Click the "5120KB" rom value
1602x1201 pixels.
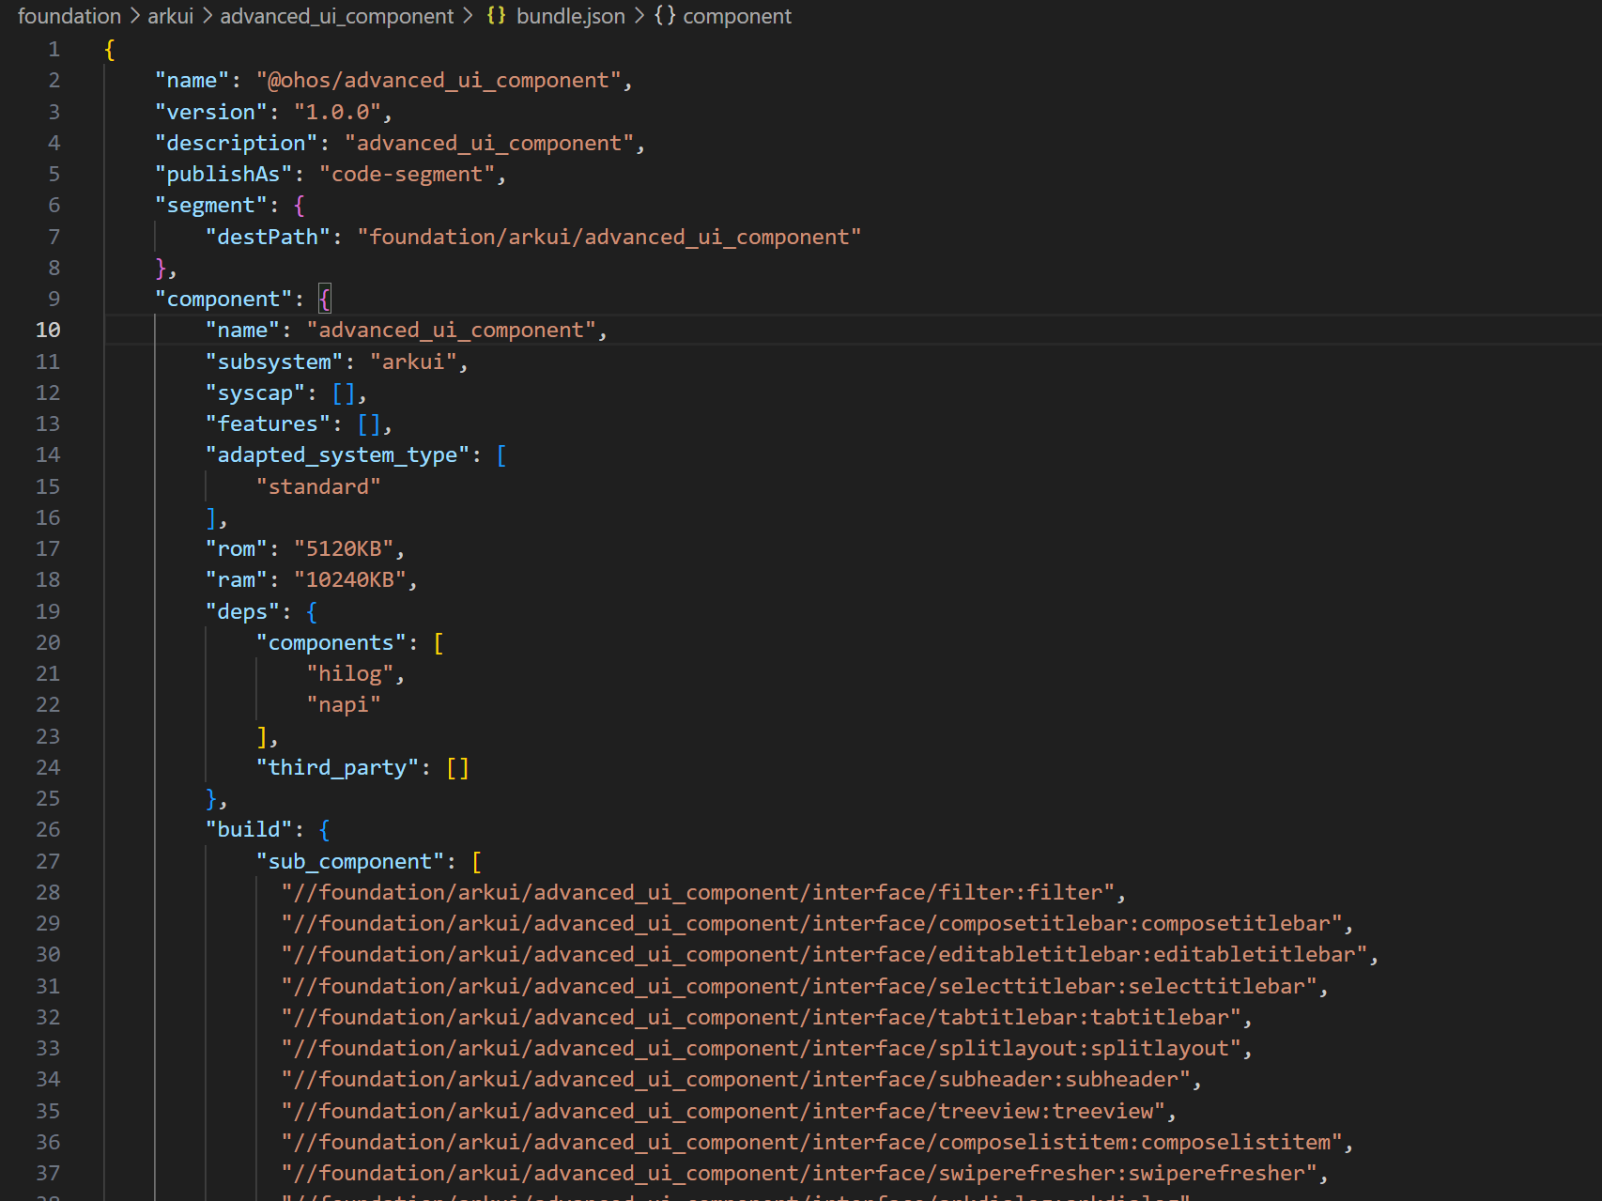(x=344, y=549)
